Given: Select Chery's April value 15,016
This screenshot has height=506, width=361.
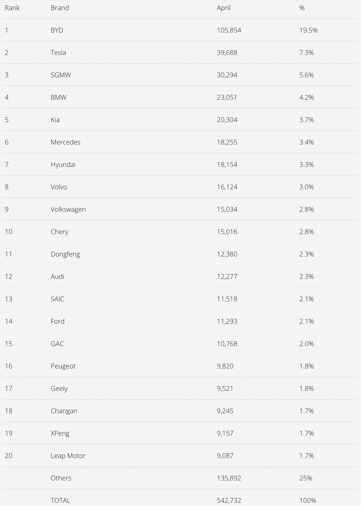Looking at the screenshot, I should 227,232.
